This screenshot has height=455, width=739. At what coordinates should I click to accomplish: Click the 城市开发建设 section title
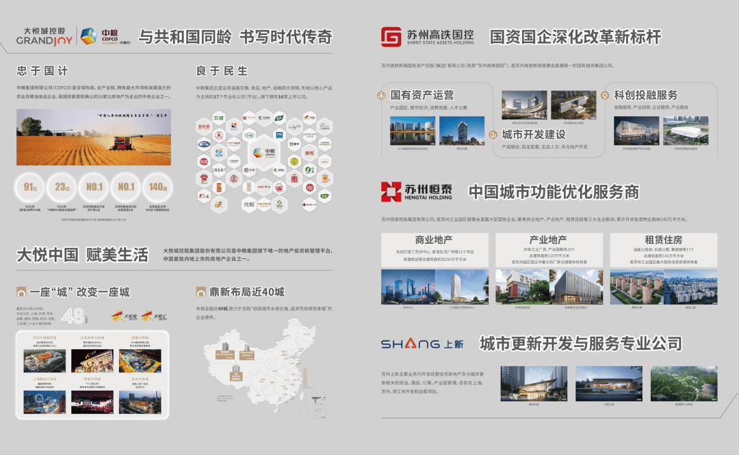click(x=534, y=135)
